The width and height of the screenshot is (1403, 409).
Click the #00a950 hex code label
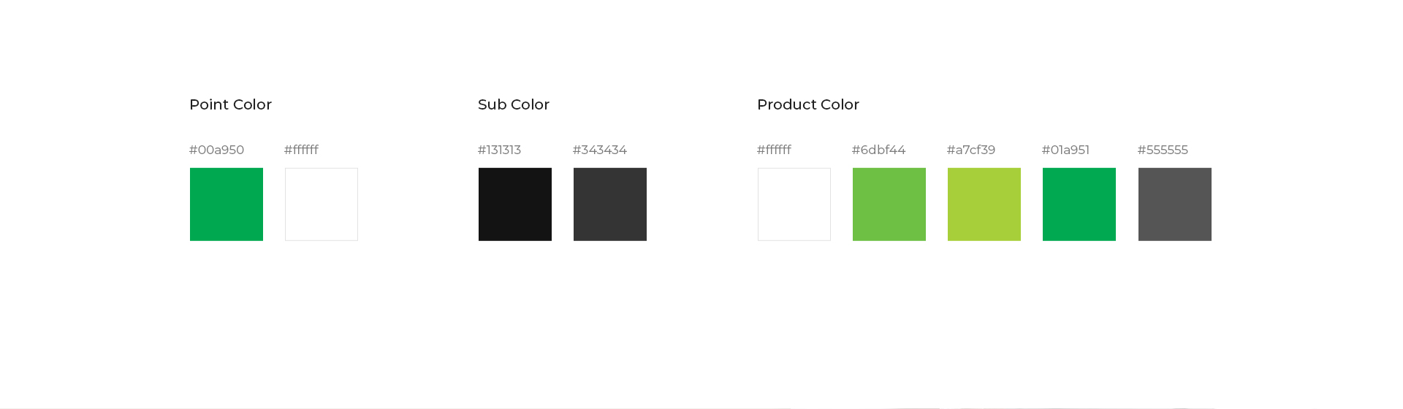pos(216,150)
